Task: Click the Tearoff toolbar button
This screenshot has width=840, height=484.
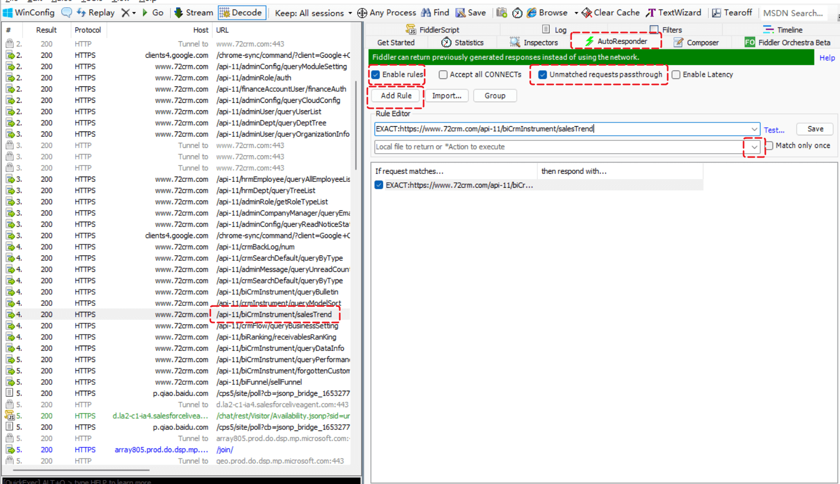Action: click(x=732, y=12)
